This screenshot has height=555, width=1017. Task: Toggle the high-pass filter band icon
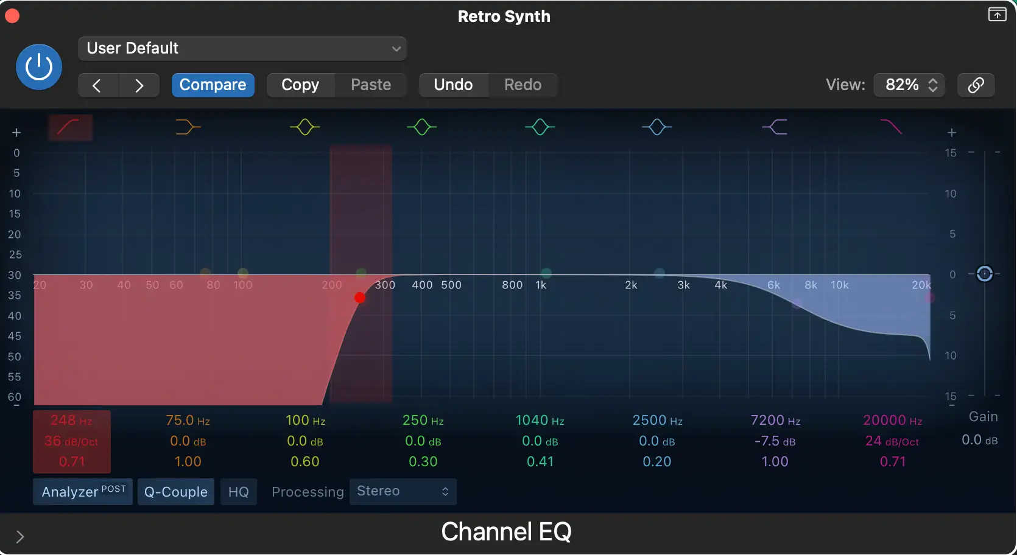click(x=70, y=127)
